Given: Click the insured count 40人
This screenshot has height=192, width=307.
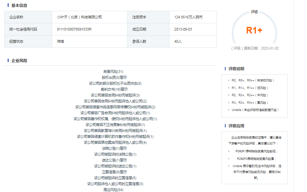Looking at the screenshot, I should coord(178,41).
